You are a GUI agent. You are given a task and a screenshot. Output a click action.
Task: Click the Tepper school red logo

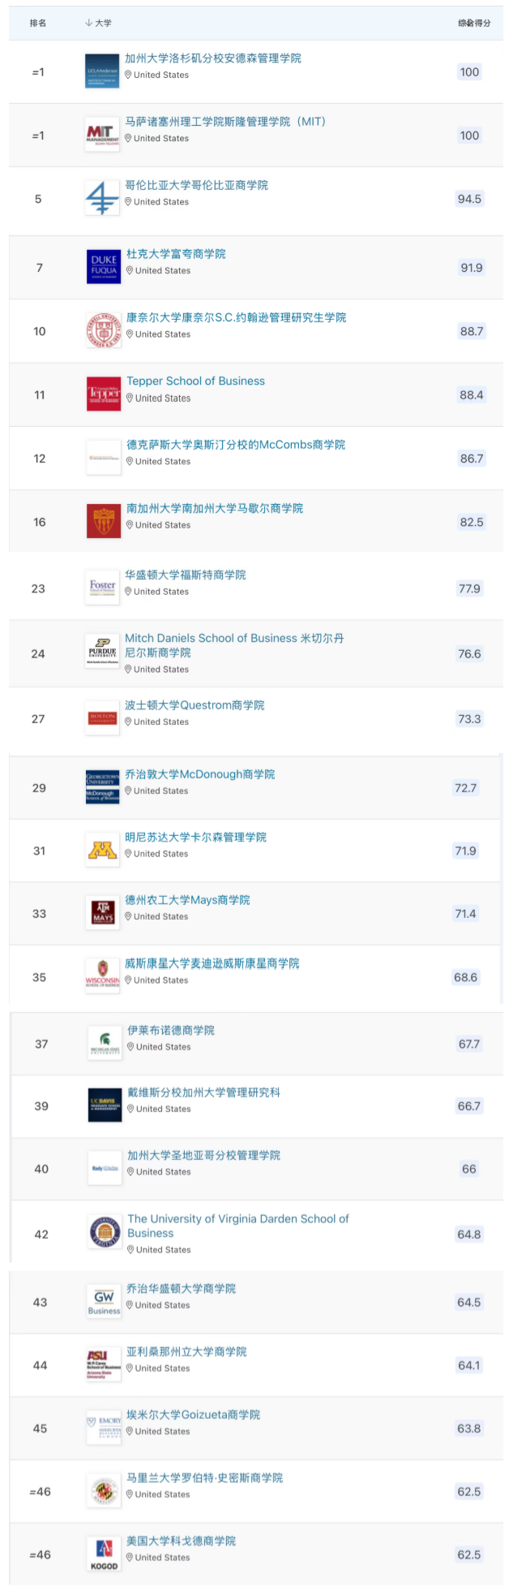104,394
